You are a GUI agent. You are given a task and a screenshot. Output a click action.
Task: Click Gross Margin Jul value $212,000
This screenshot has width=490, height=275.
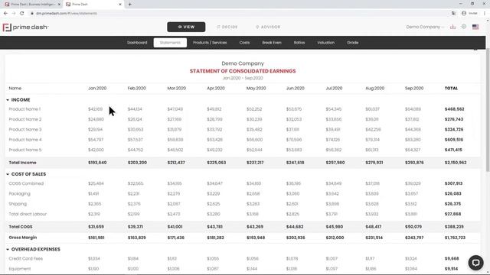coord(335,238)
